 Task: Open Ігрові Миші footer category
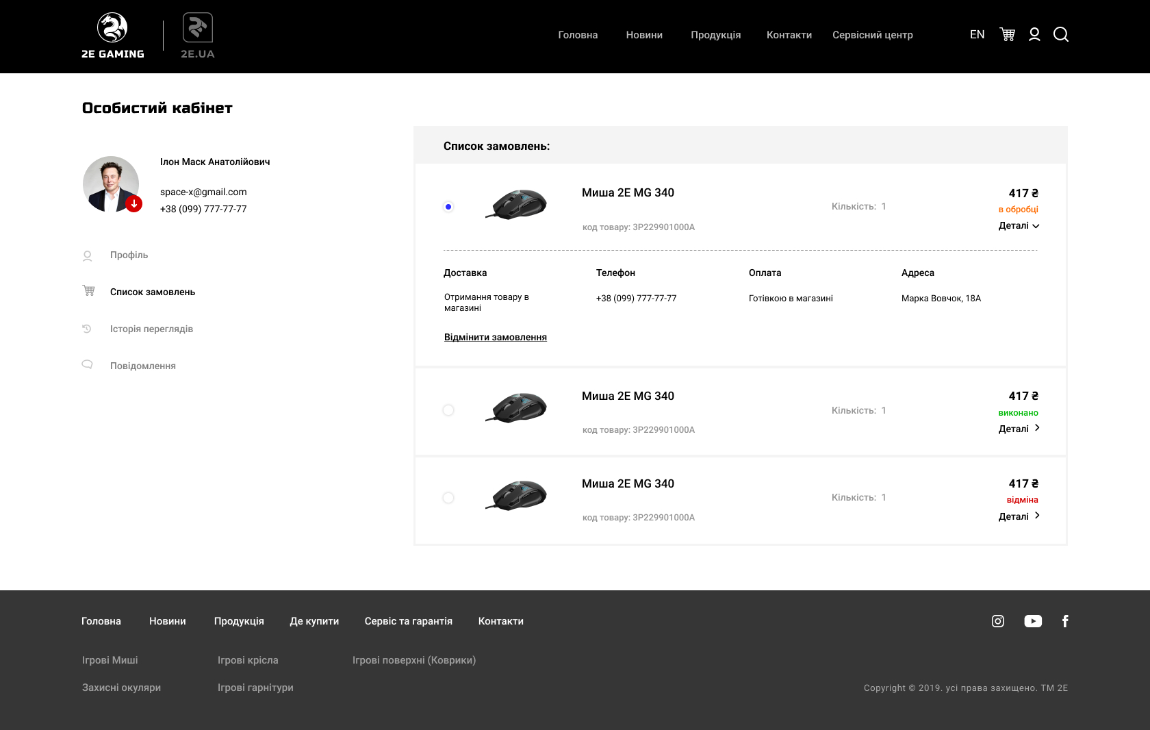(110, 660)
